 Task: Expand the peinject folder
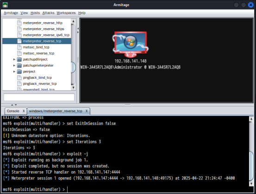[x=14, y=71]
